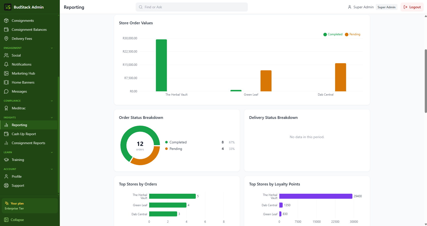Click Dab Central bar in Top Stores by Orders
This screenshot has width=427, height=226.
point(163,214)
